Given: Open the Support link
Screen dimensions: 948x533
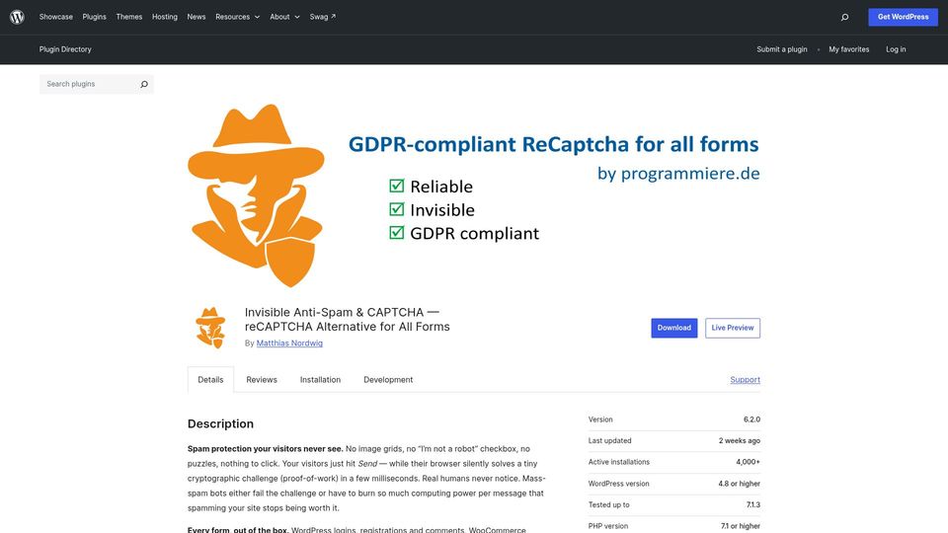Looking at the screenshot, I should pyautogui.click(x=745, y=379).
